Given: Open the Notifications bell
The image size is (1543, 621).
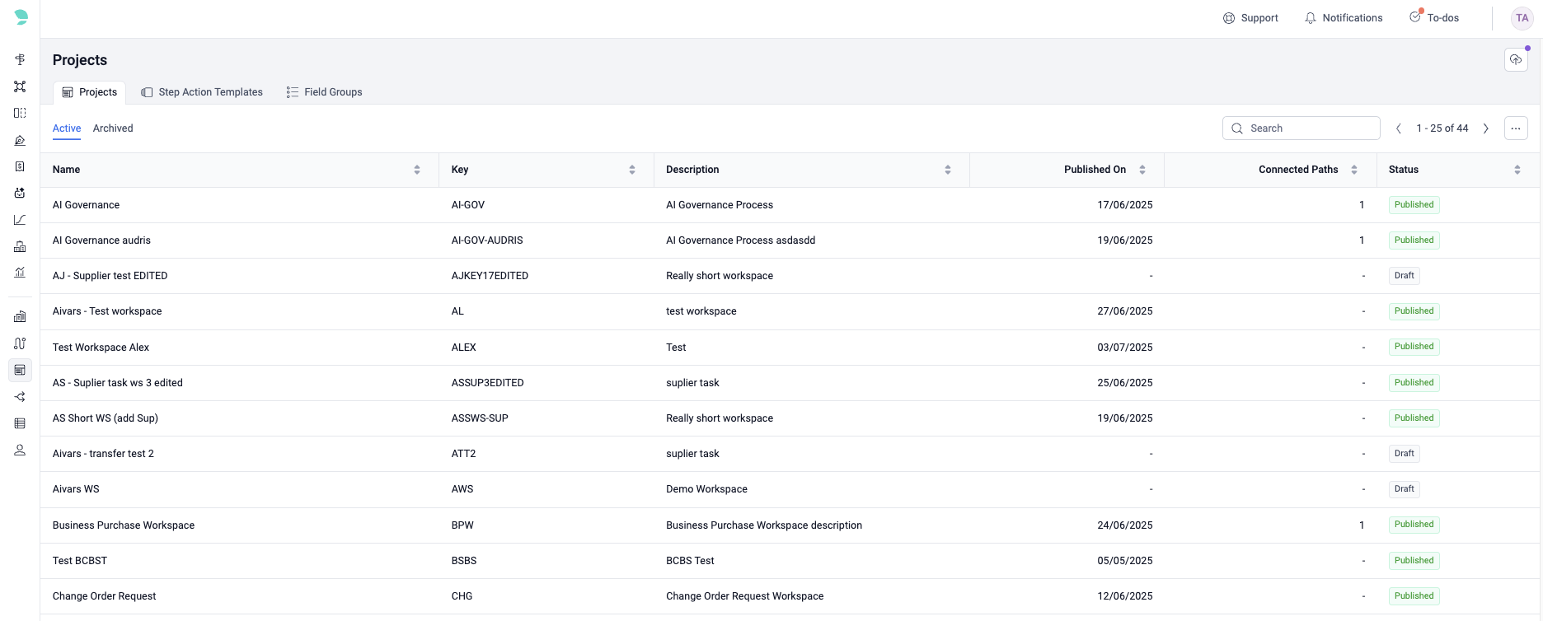Looking at the screenshot, I should click(1343, 18).
